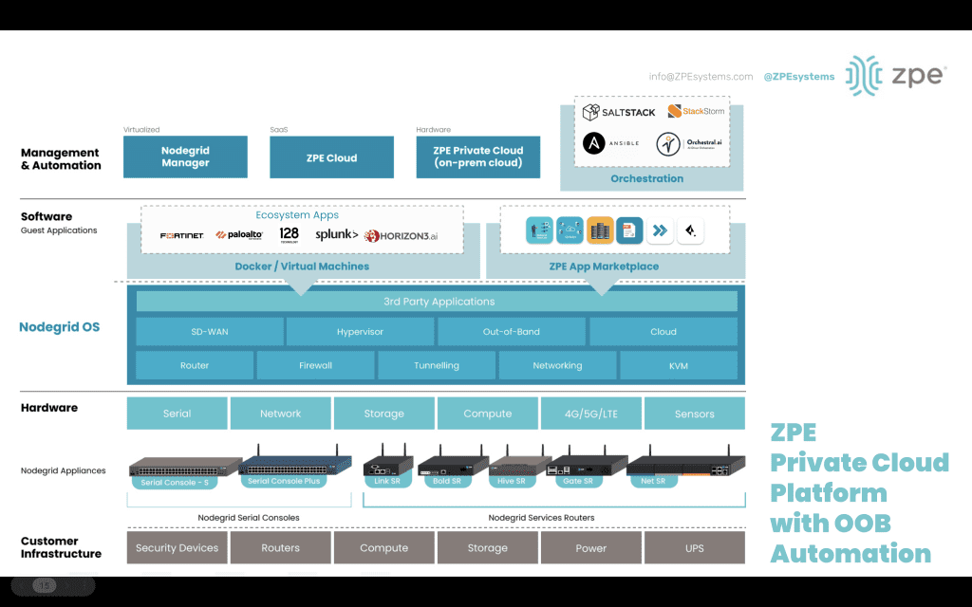Click the Router block in Nodegrid OS
972x607 pixels.
click(x=195, y=365)
